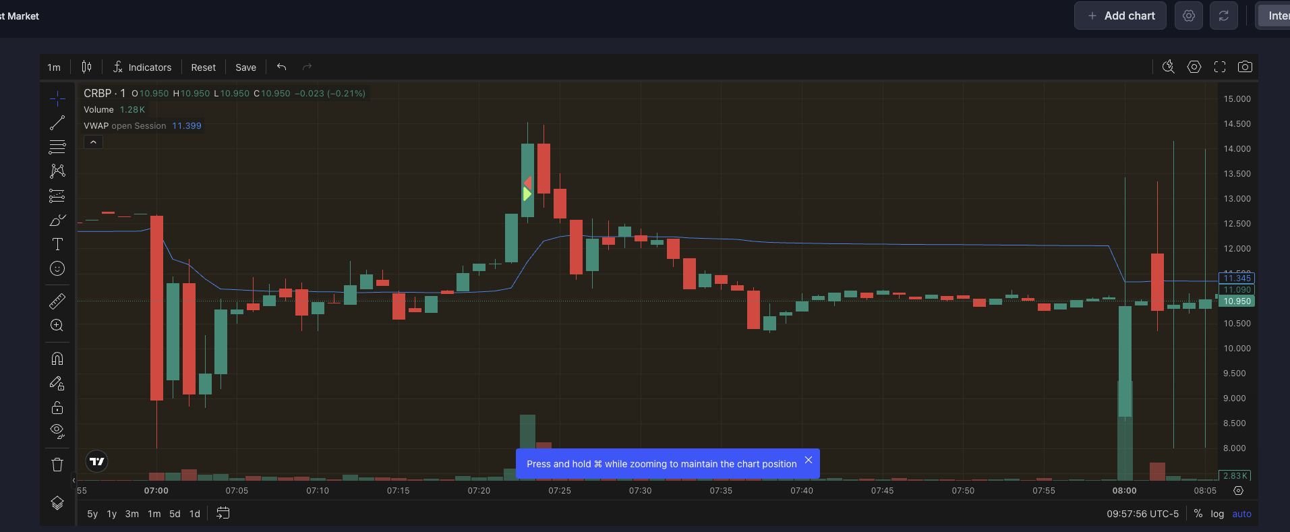This screenshot has width=1290, height=532.
Task: Toggle auto scale on price axis
Action: [x=1241, y=514]
